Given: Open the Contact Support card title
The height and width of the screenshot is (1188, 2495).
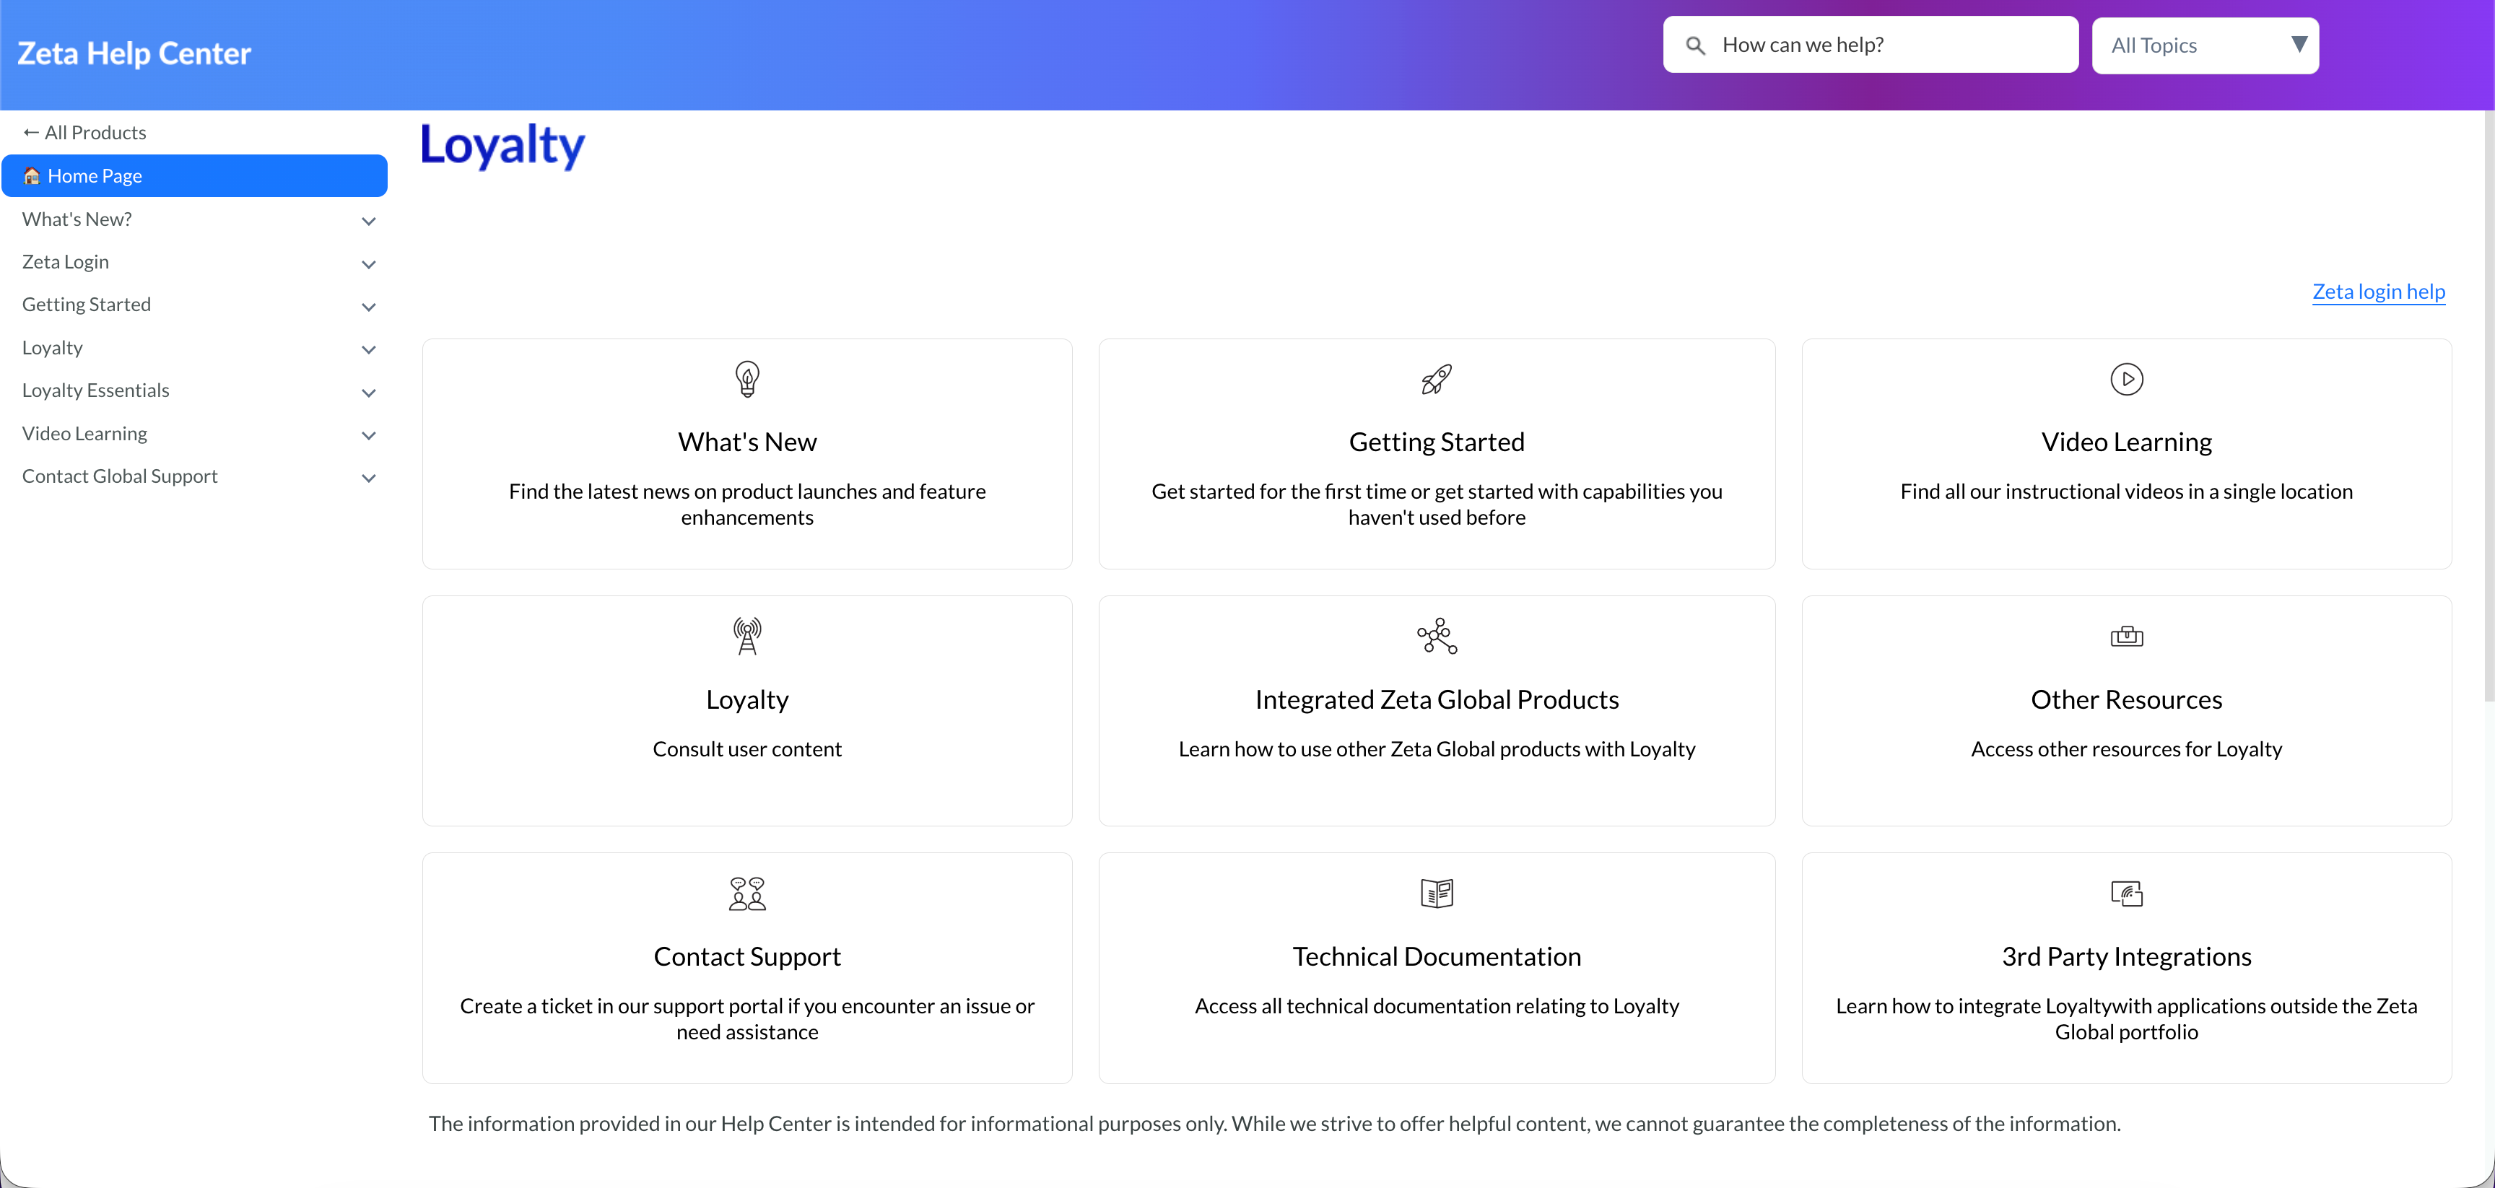Looking at the screenshot, I should [x=746, y=956].
